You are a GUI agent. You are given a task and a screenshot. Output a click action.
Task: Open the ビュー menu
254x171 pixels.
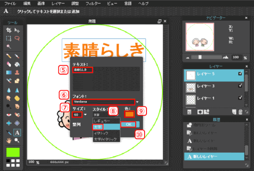pos(112,4)
